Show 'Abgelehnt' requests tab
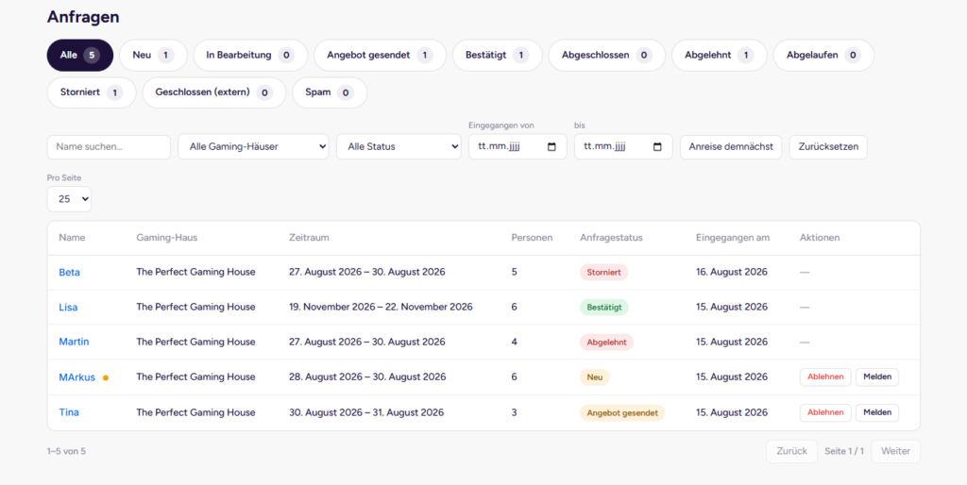The width and height of the screenshot is (967, 485). (x=719, y=56)
